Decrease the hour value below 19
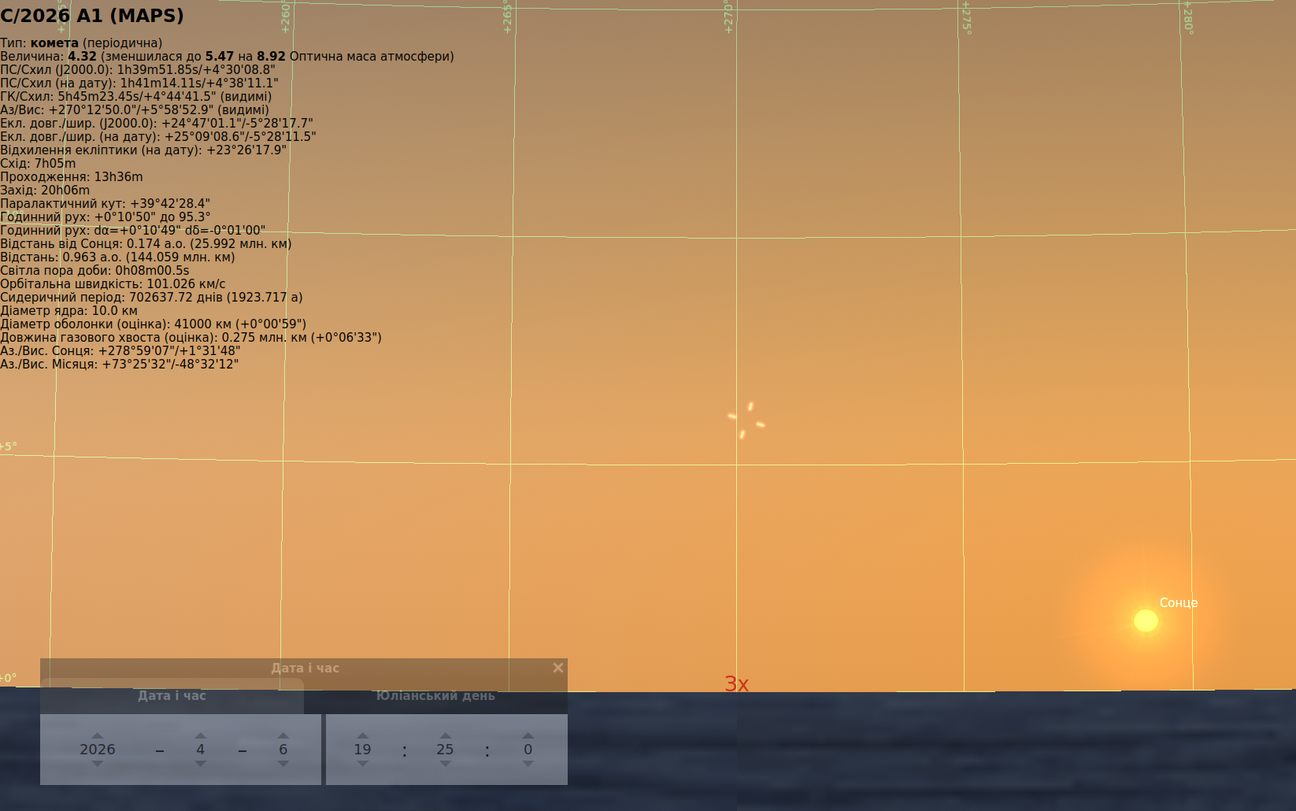Viewport: 1296px width, 811px height. pyautogui.click(x=362, y=764)
